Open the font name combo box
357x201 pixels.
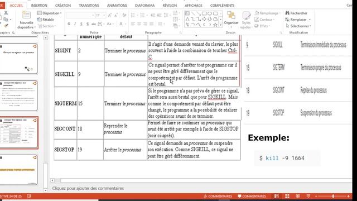pos(80,15)
